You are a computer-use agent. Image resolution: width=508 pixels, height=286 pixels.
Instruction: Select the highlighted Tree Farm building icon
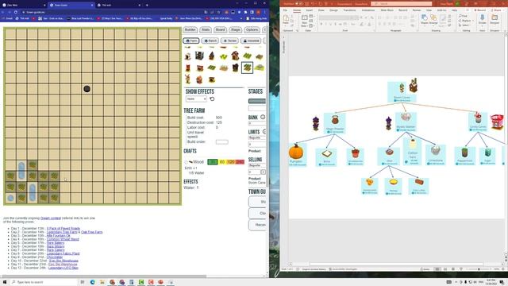click(247, 68)
